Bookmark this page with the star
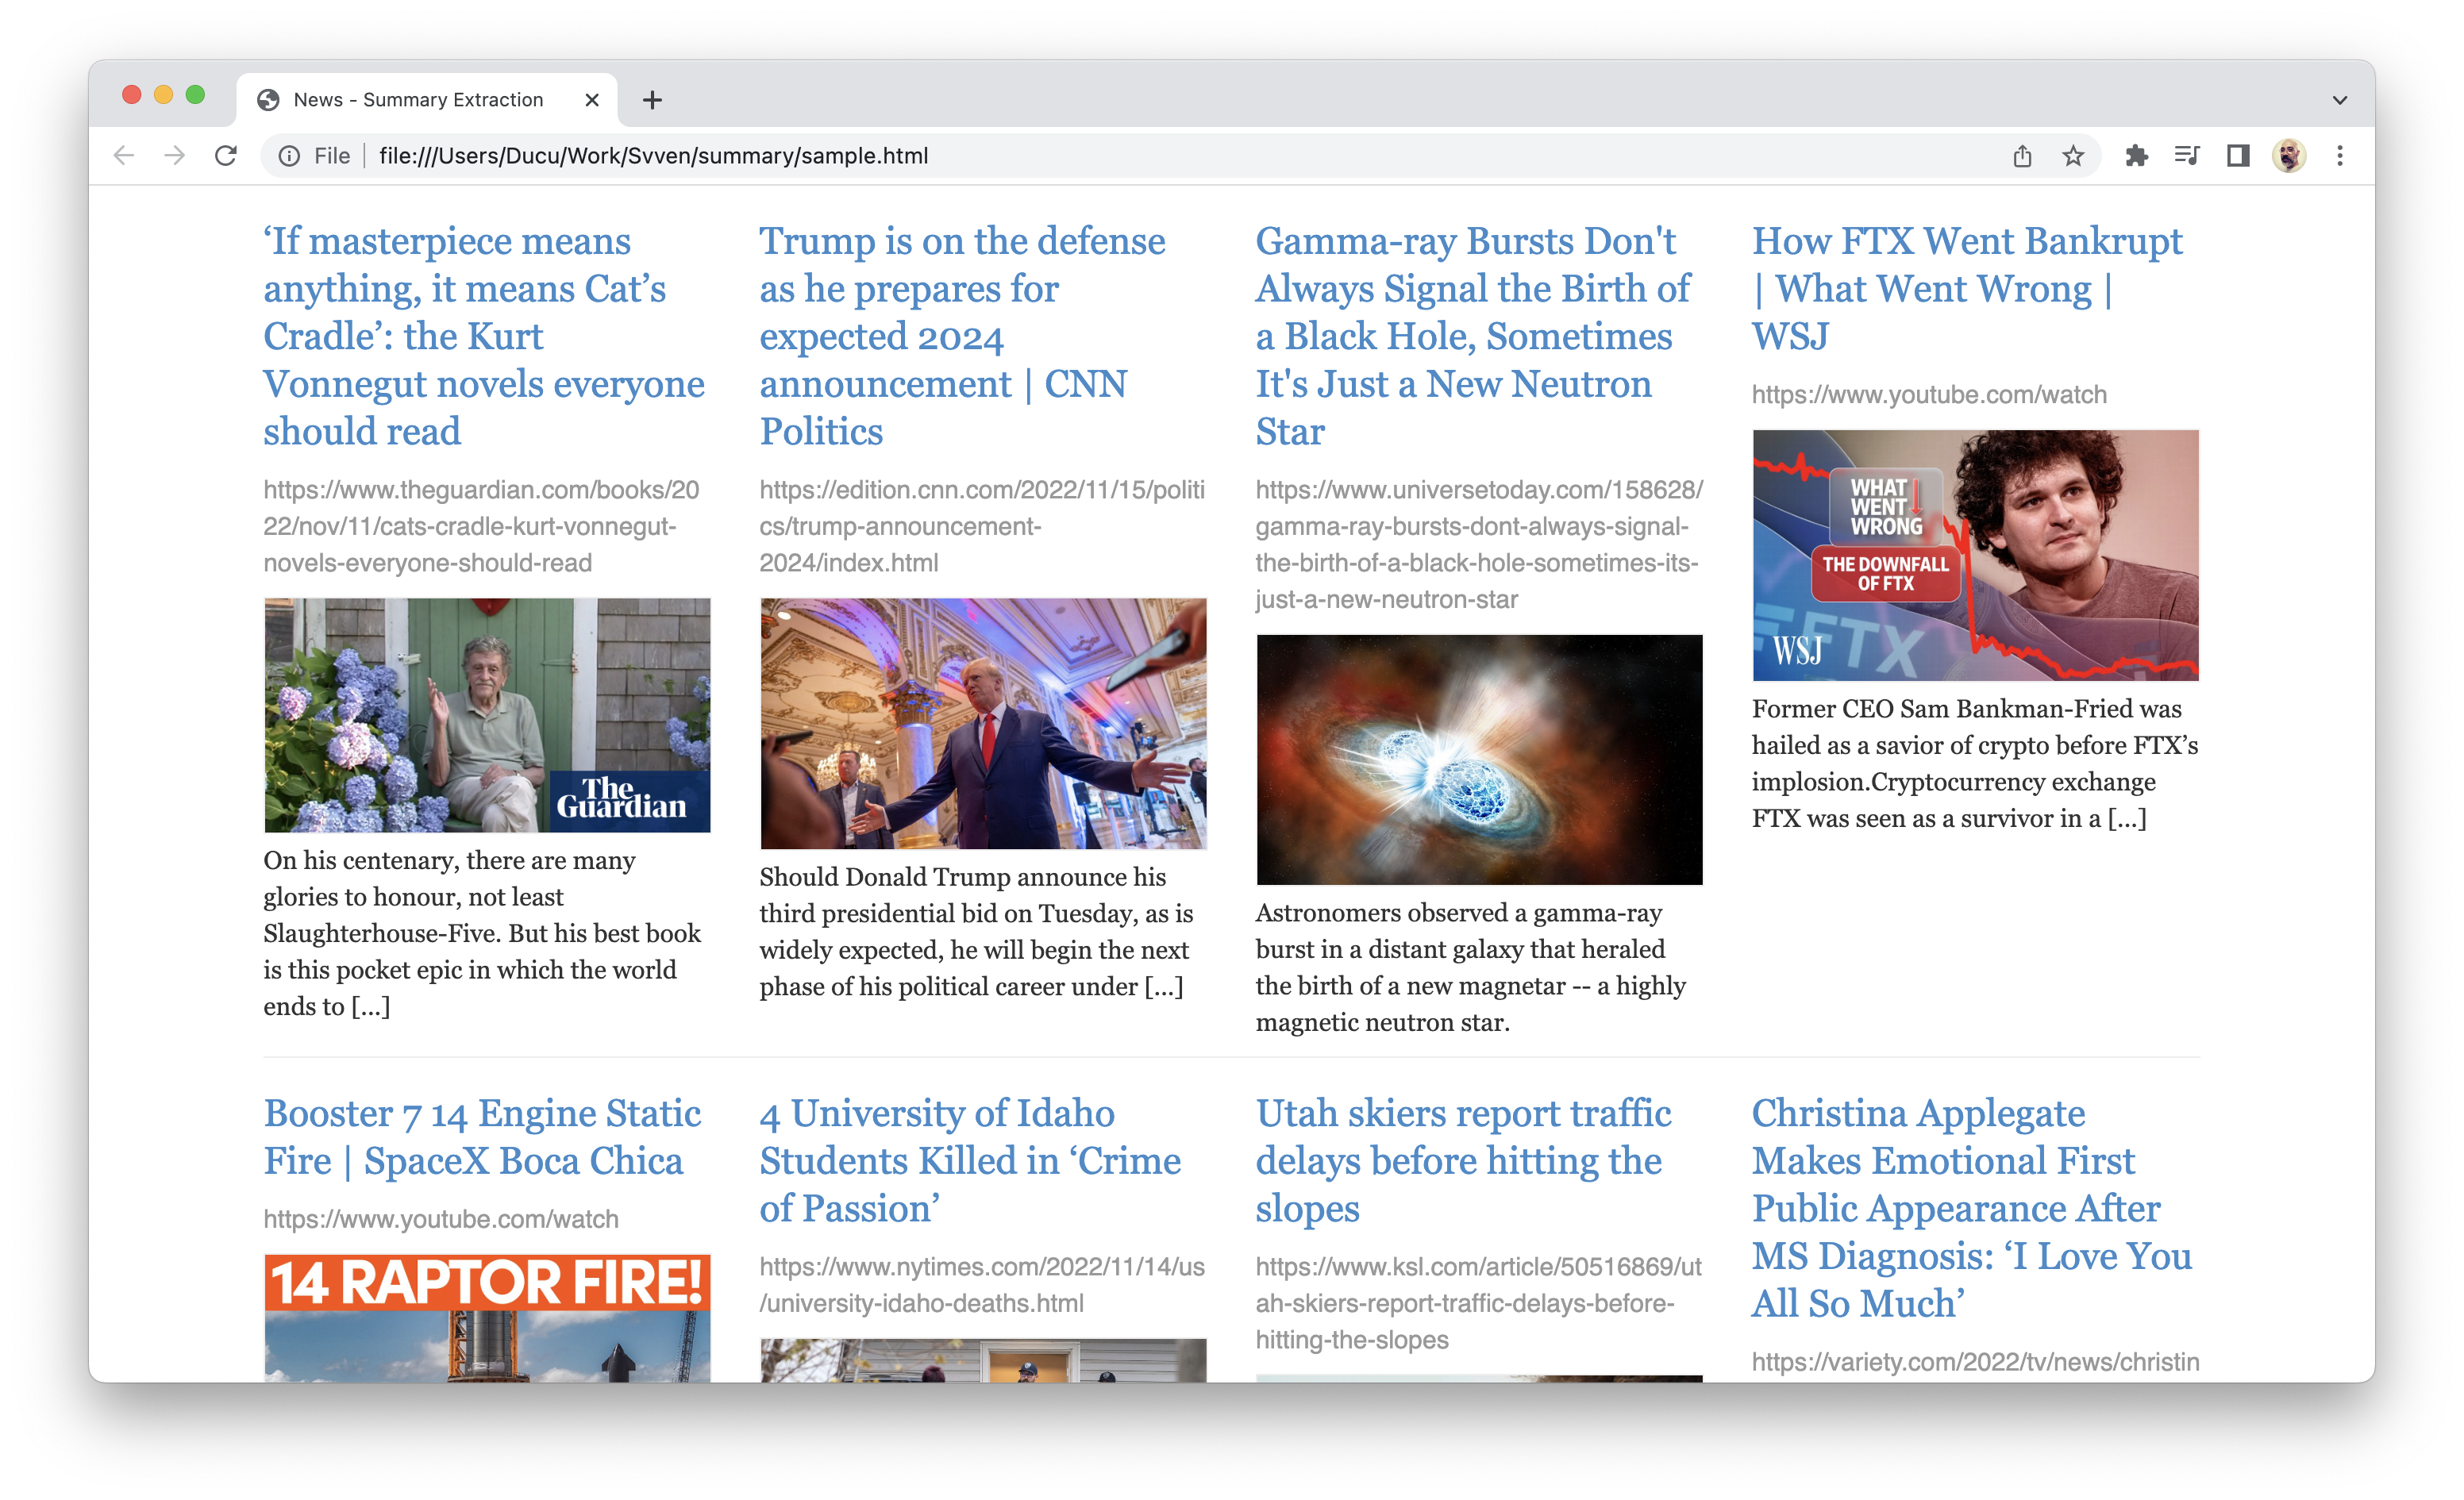The image size is (2464, 1500). [2073, 156]
